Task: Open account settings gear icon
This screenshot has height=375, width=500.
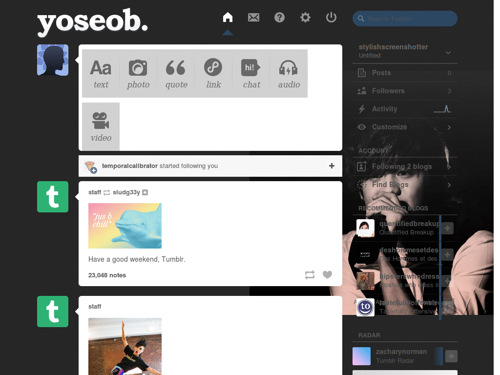Action: 305,17
